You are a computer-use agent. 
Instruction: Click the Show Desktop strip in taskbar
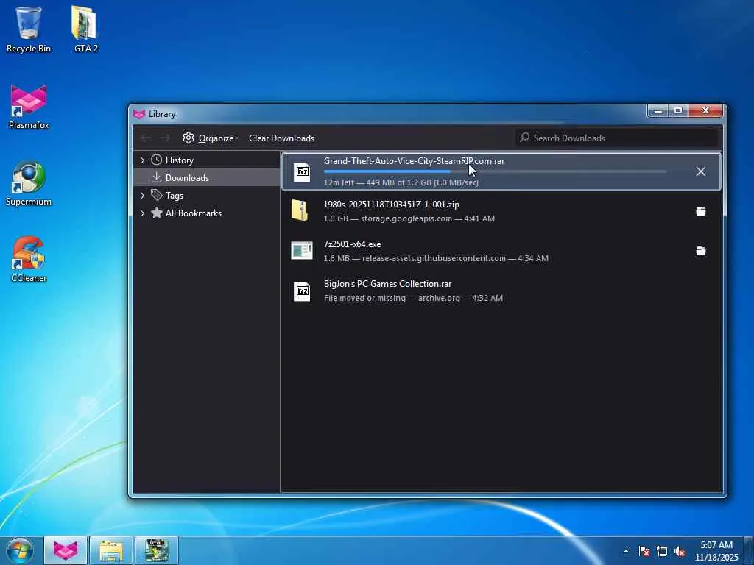click(x=749, y=550)
